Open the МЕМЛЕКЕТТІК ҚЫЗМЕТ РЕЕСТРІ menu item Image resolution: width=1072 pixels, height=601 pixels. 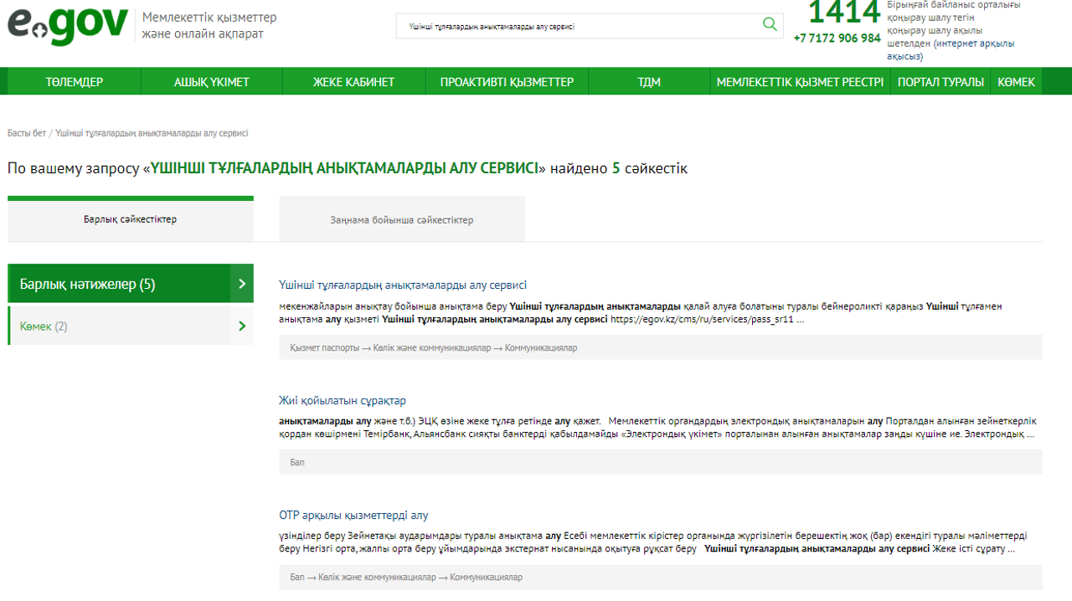tap(800, 81)
